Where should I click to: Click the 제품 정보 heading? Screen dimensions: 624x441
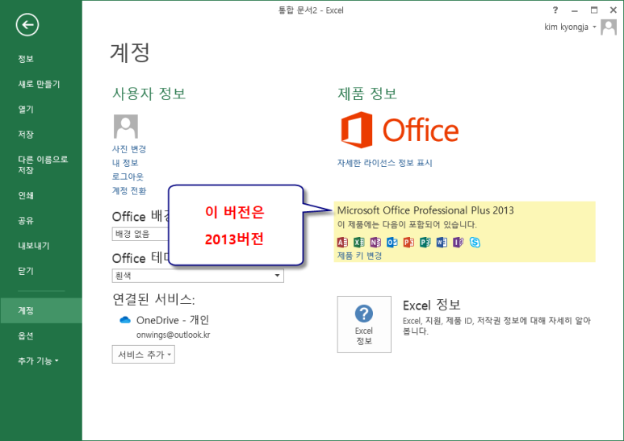click(367, 94)
